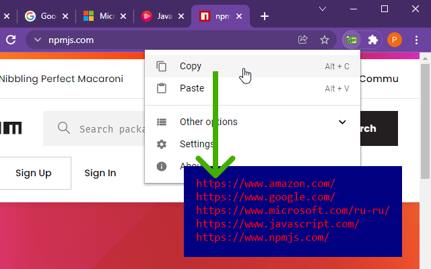Click the scrollbar up arrow
The height and width of the screenshot is (269, 431).
click(425, 59)
